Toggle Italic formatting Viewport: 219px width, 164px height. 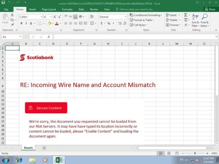pyautogui.click(x=26, y=23)
